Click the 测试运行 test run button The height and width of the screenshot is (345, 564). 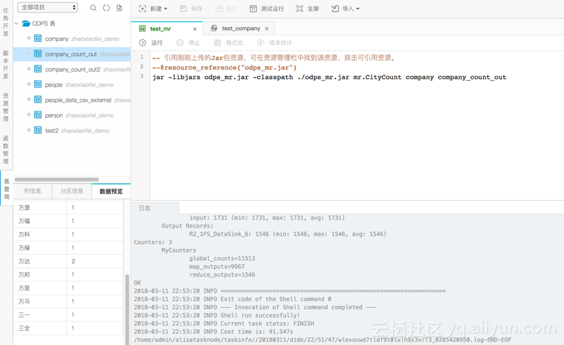(x=266, y=8)
